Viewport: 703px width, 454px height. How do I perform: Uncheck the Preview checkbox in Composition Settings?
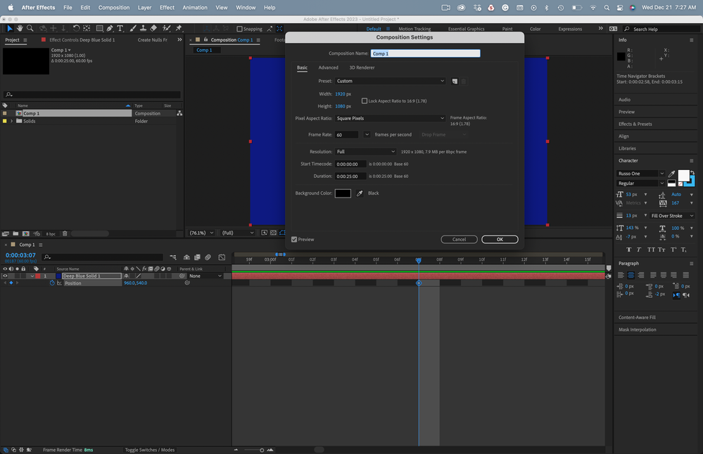294,239
